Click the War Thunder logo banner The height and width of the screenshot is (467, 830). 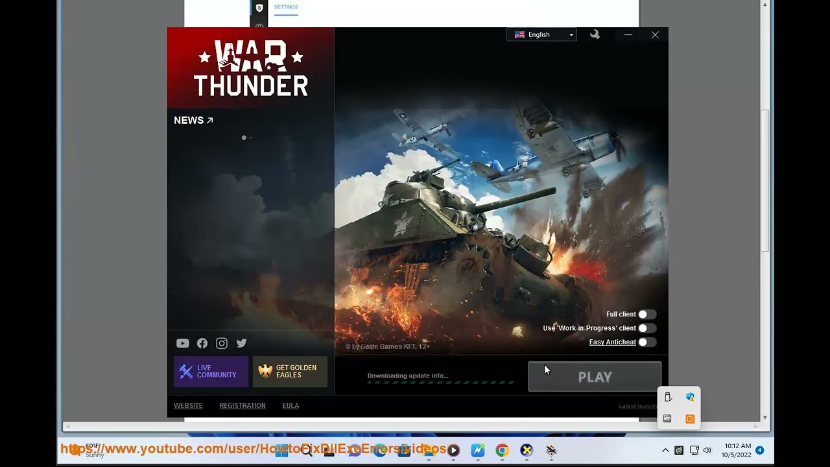[x=251, y=68]
